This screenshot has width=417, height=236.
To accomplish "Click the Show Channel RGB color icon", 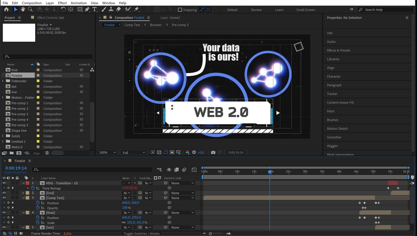I will pyautogui.click(x=188, y=152).
